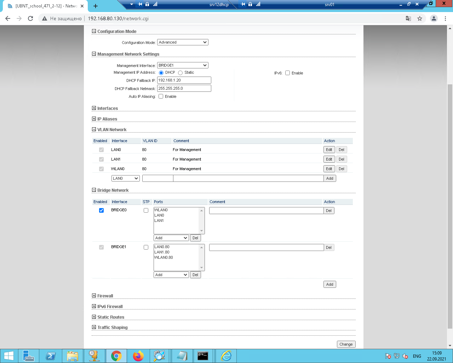Delete the BRIDGE0 bridge row
This screenshot has width=453, height=363.
329,211
